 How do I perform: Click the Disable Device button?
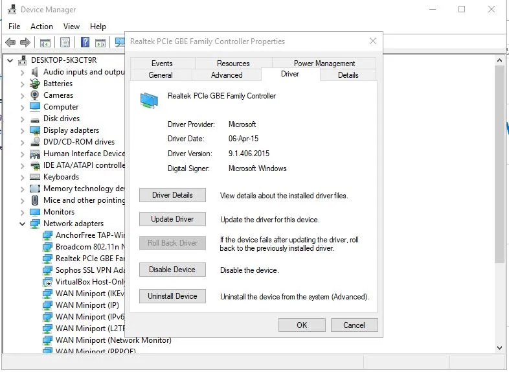[172, 270]
